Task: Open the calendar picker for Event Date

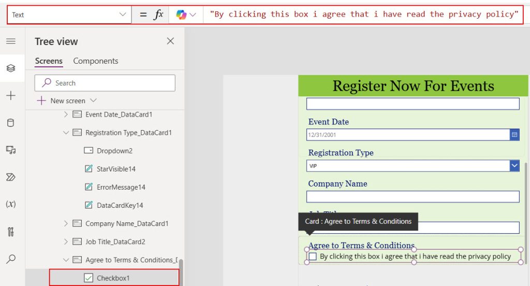Action: tap(514, 135)
